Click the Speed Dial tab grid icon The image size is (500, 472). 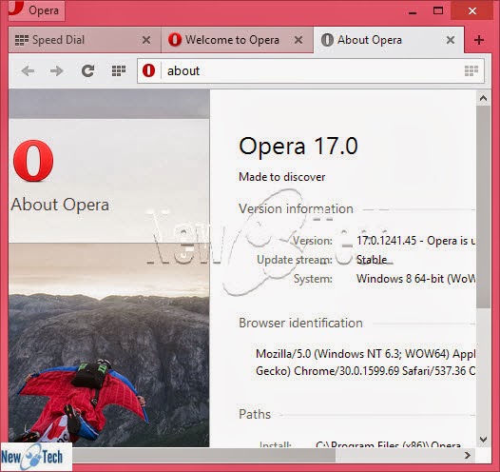point(22,40)
